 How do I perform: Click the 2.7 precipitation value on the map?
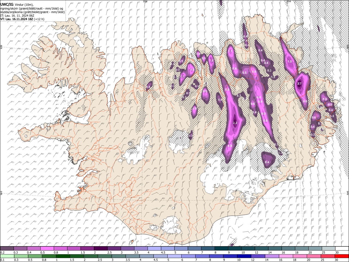299,84
